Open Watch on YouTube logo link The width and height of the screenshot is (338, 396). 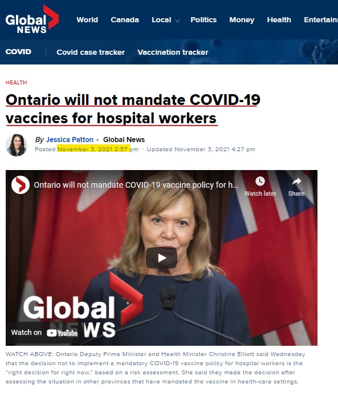(44, 333)
